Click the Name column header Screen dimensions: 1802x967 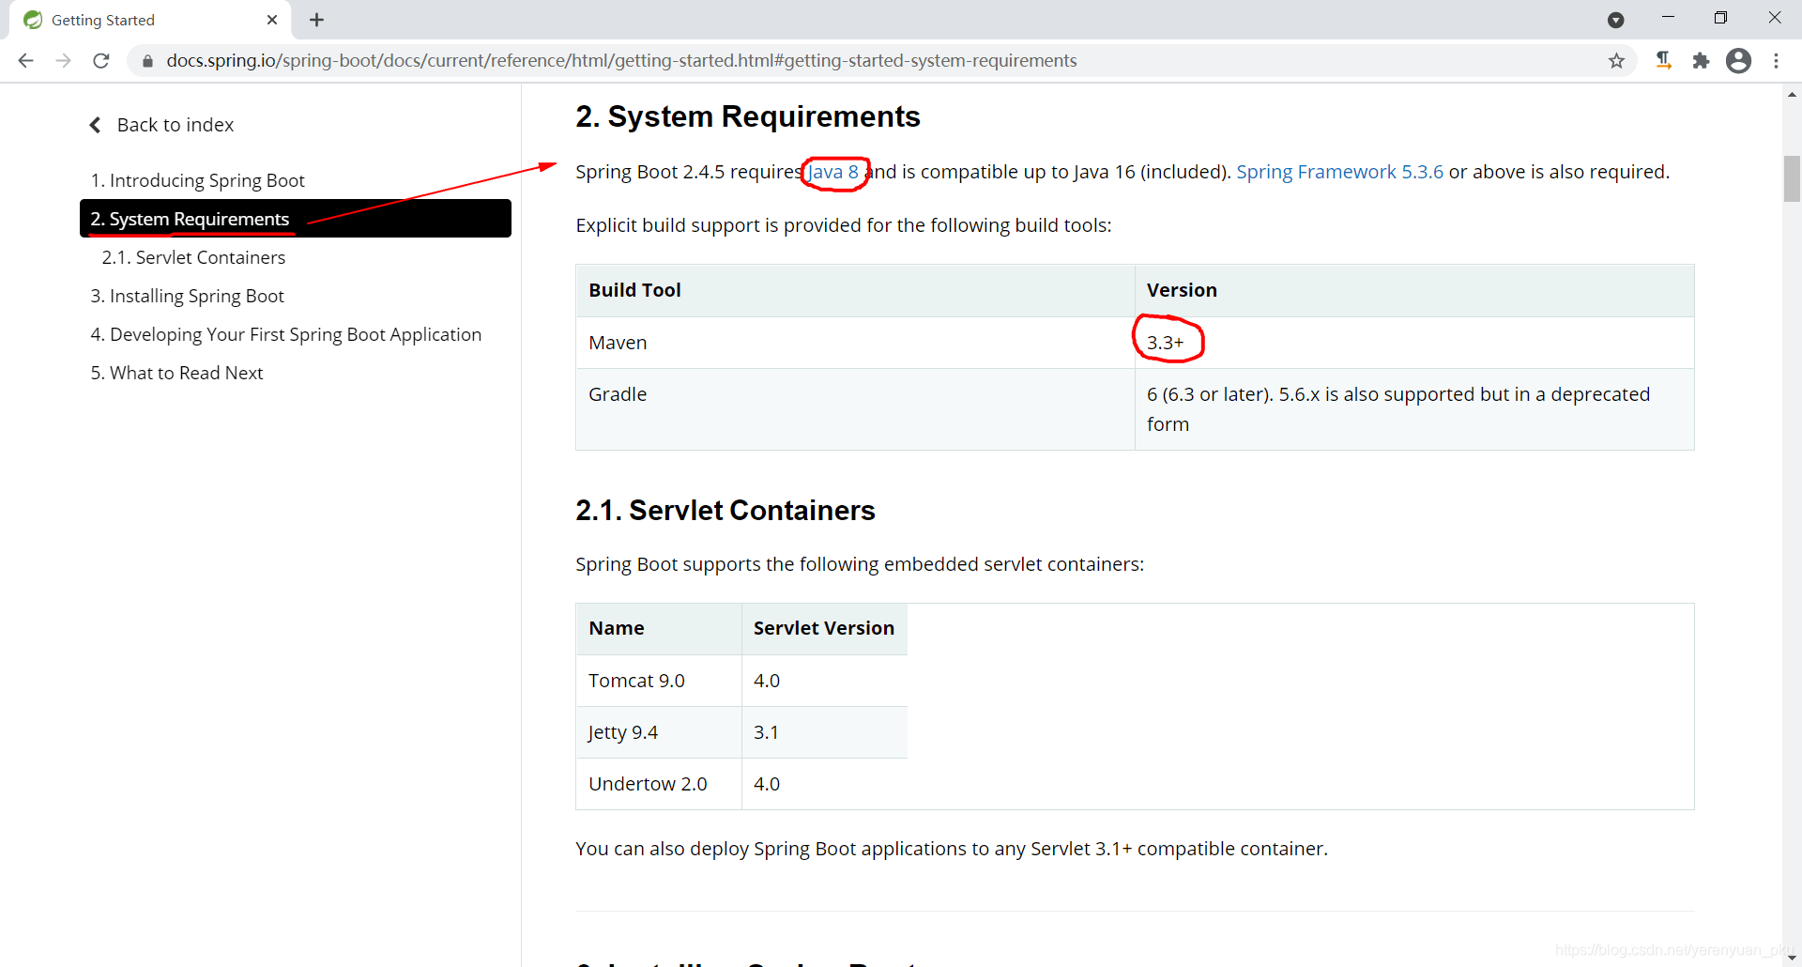tap(658, 628)
